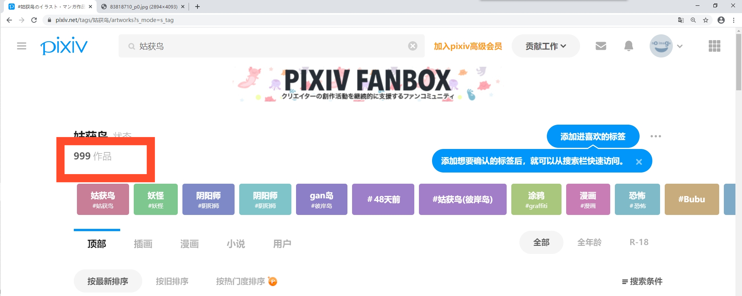Sort by 按旧排序
This screenshot has height=296, width=742.
(172, 281)
